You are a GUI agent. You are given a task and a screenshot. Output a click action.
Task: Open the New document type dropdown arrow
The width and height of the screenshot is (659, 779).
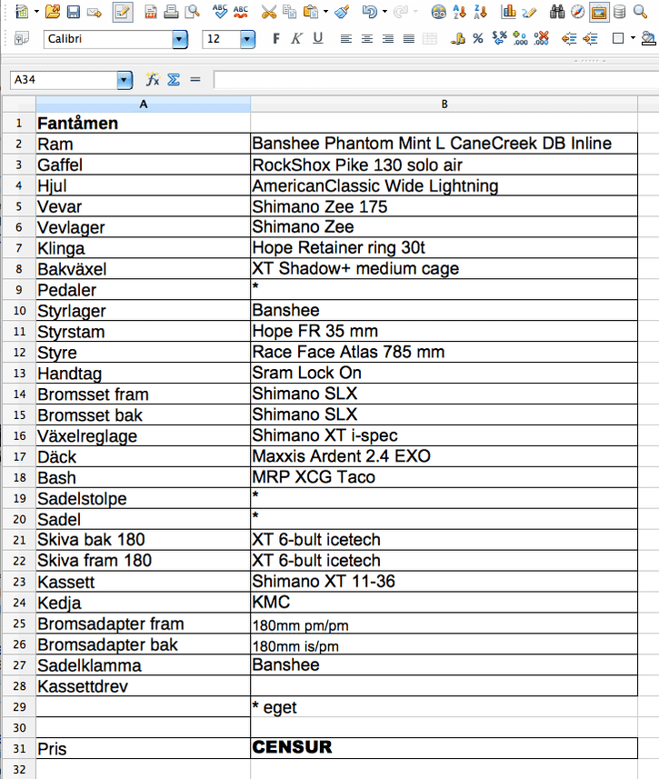36,12
